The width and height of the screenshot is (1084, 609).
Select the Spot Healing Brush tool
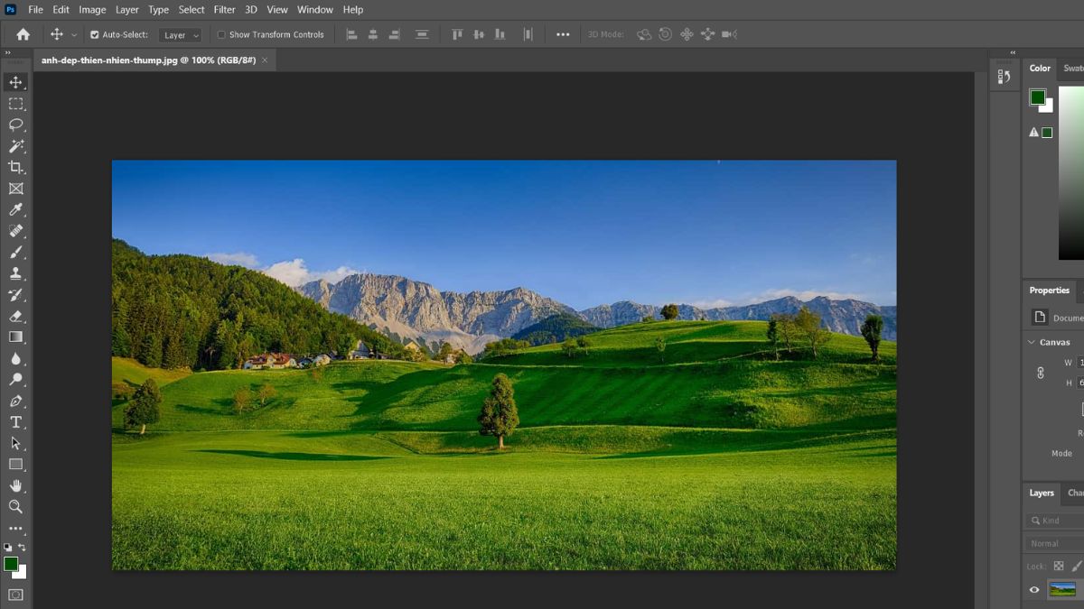tap(15, 231)
